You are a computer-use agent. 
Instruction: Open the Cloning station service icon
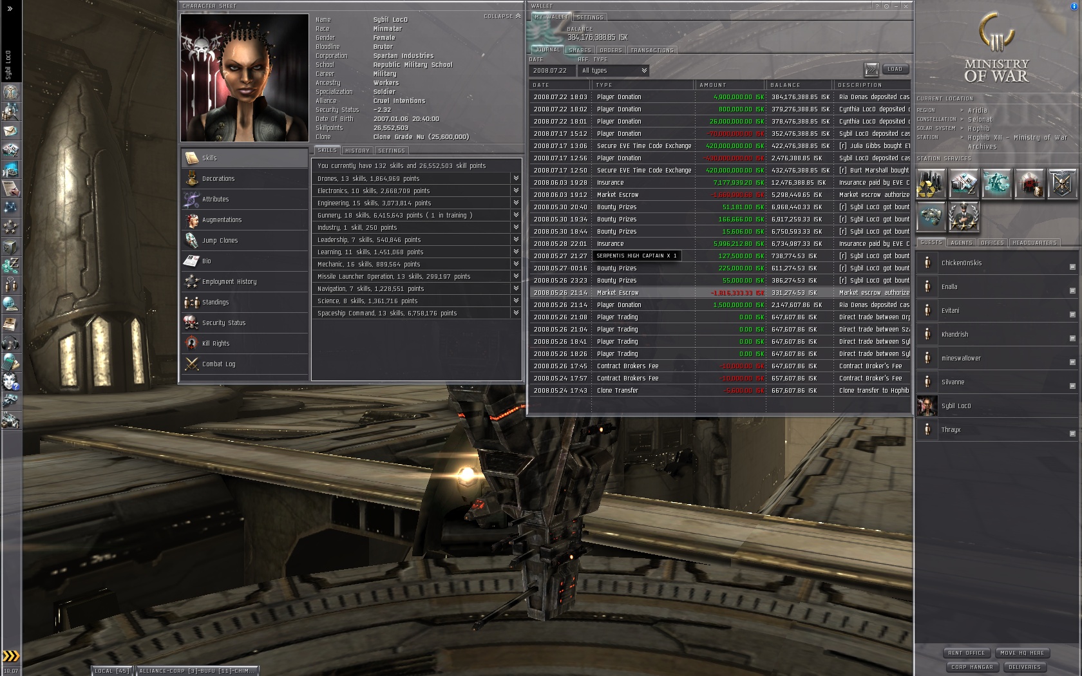click(996, 183)
